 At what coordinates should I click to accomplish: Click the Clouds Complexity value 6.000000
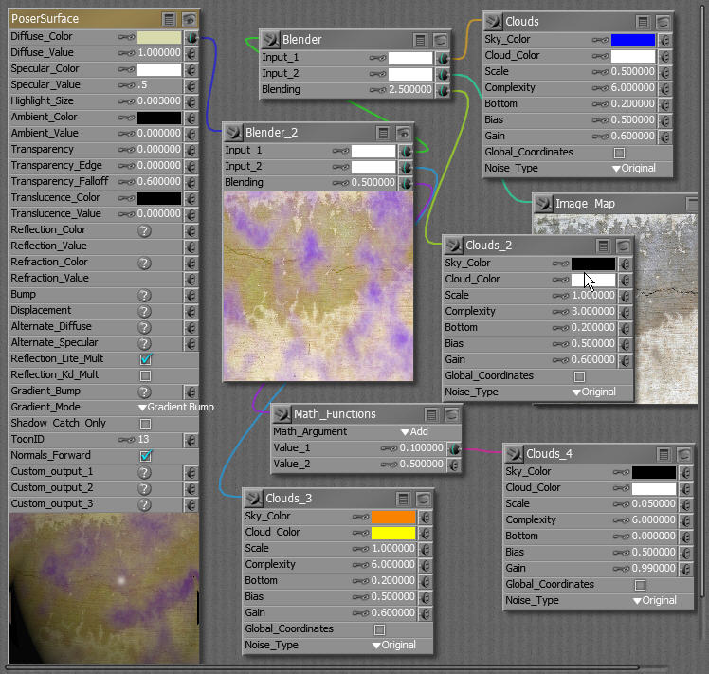(x=632, y=88)
